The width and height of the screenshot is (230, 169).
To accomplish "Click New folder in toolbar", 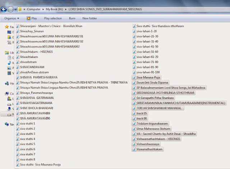I will coord(89,18).
